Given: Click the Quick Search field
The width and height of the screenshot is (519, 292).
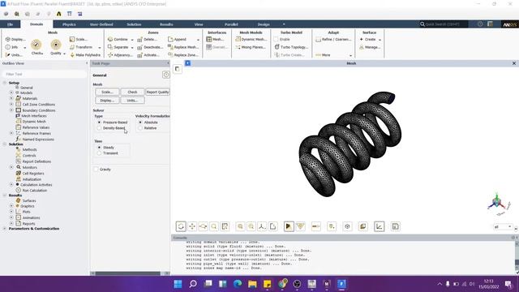Looking at the screenshot, I should point(444,24).
